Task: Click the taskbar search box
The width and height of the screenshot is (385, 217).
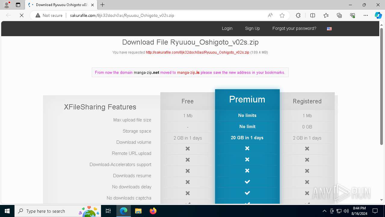Action: click(x=58, y=211)
